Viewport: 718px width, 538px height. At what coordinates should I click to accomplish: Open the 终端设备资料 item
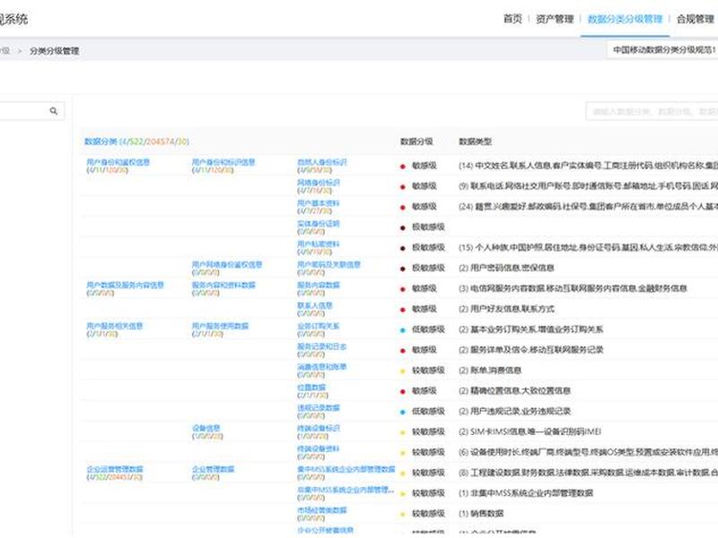(319, 449)
